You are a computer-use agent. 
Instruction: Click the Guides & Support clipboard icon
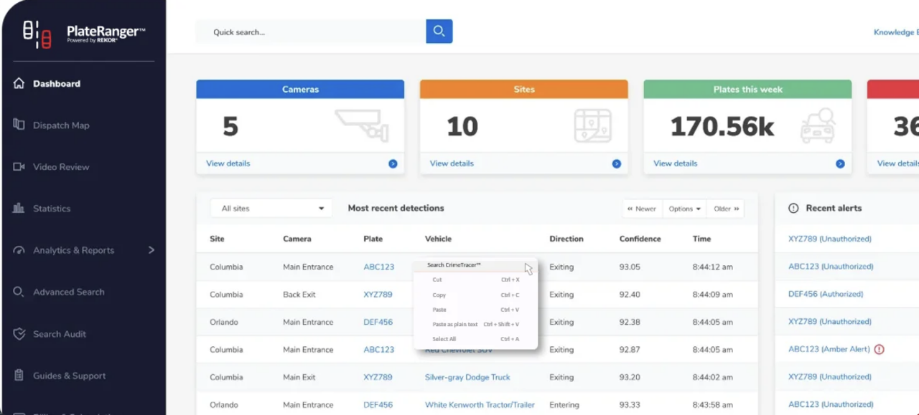coord(19,376)
